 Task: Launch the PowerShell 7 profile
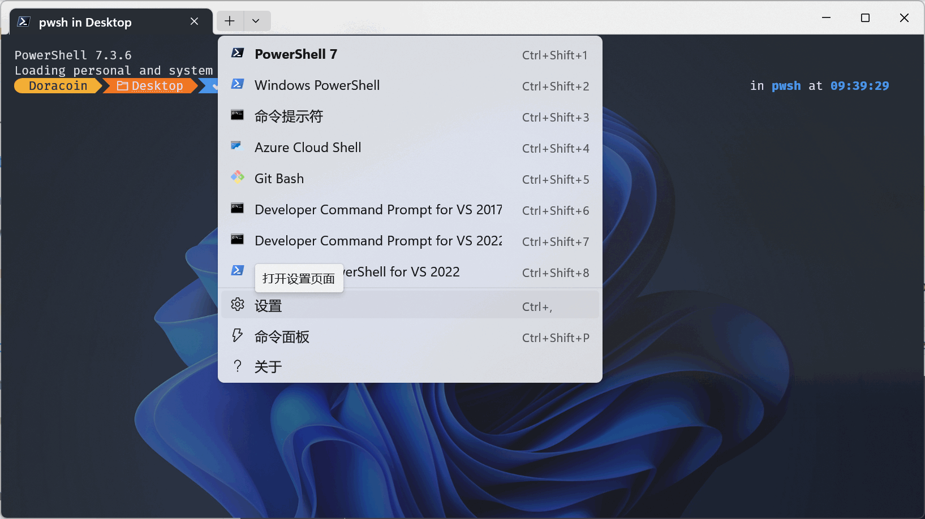[x=410, y=54]
